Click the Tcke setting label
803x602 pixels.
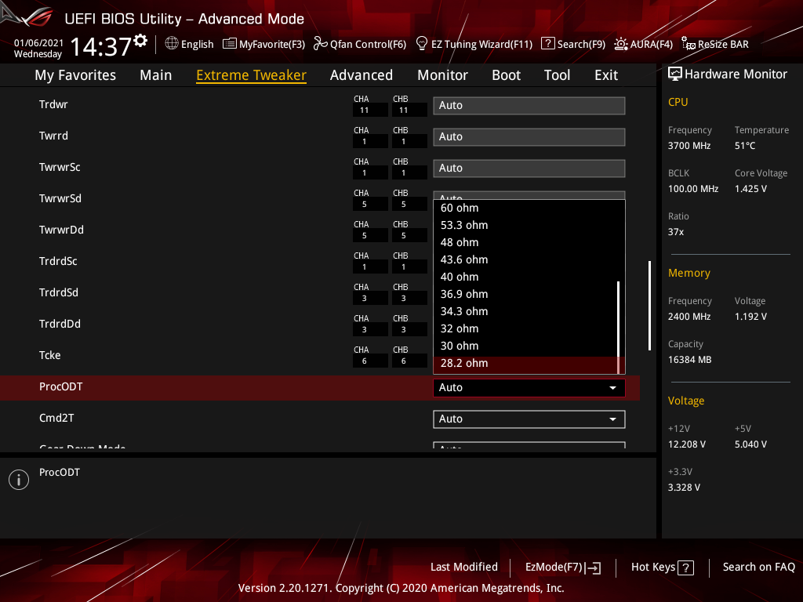(x=49, y=355)
